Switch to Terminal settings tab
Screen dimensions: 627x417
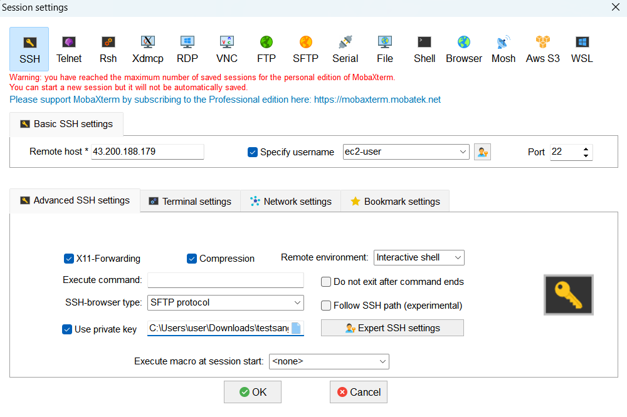tap(190, 202)
